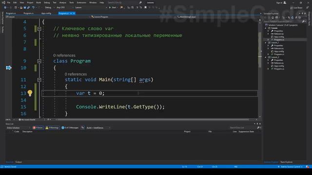Viewport: 312px width, 175px height.
Task: Click the Live Share icon
Action: (292, 8)
